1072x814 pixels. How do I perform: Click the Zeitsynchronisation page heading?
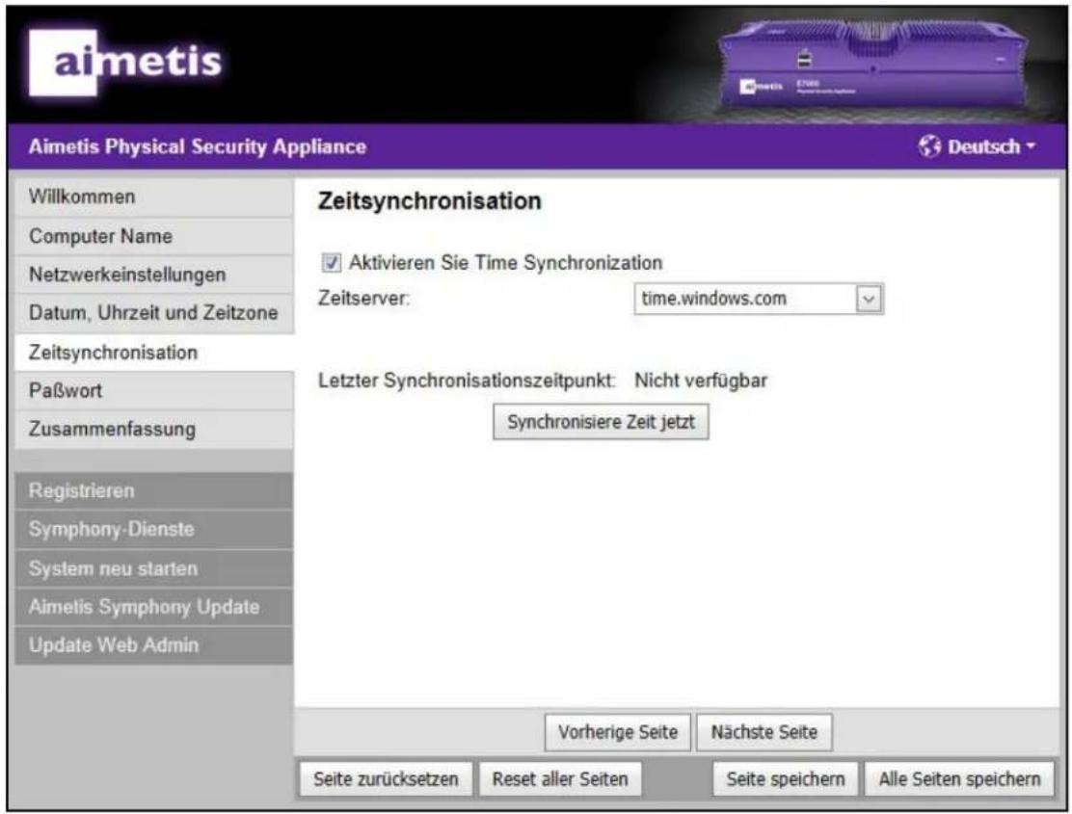(429, 201)
